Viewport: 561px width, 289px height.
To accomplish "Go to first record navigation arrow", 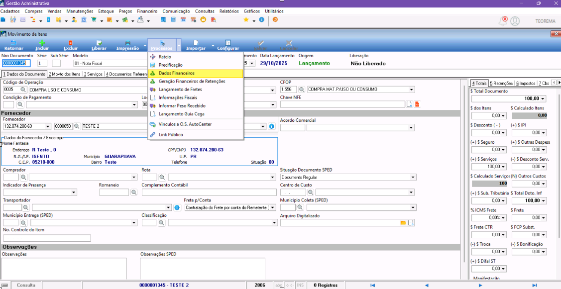I will click(372, 285).
